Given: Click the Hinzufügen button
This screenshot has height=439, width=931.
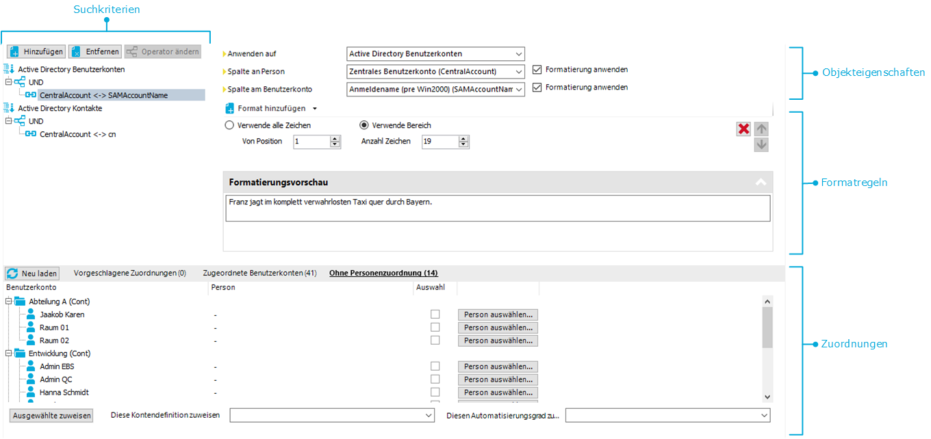Looking at the screenshot, I should point(36,52).
